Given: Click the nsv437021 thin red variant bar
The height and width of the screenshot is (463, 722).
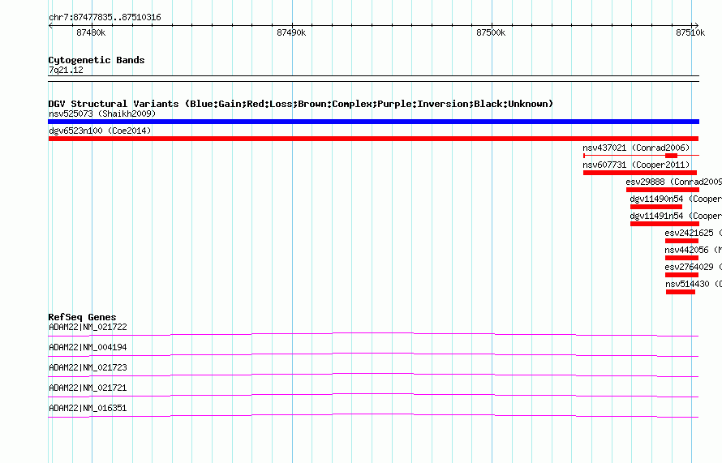Looking at the screenshot, I should 641,156.
